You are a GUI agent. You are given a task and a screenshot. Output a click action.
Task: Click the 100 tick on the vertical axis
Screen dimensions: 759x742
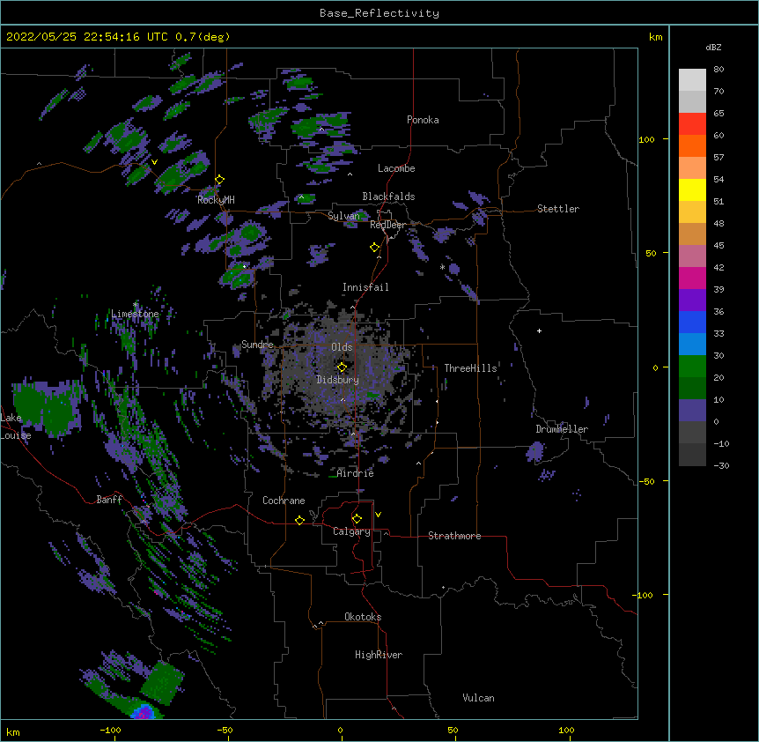[646, 139]
